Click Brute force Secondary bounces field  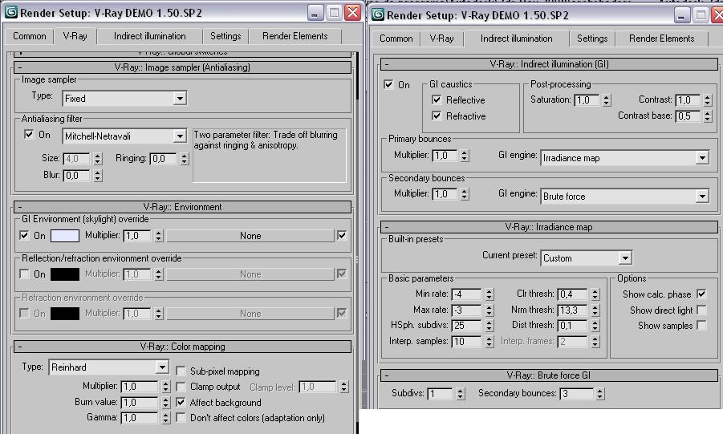[577, 394]
